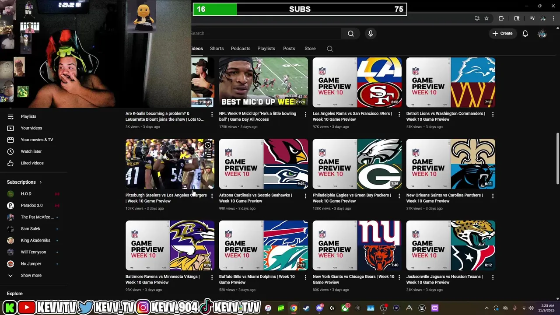Play Jaguars vs Texans Game Preview thumbnail
This screenshot has height=315, width=560.
[451, 245]
